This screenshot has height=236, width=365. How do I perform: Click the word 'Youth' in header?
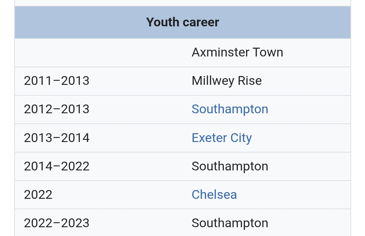pos(163,22)
